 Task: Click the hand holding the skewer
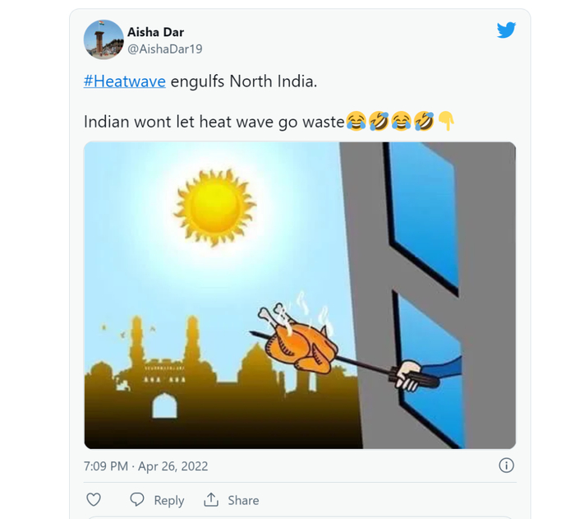pyautogui.click(x=409, y=375)
